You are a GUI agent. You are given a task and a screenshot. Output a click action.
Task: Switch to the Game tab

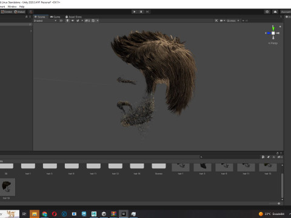(x=55, y=17)
